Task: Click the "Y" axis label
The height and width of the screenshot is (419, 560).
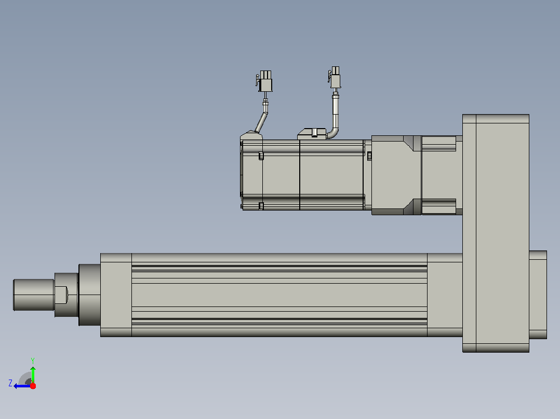Action: 33,360
